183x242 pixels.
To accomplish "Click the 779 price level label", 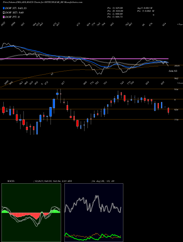I will [x=176, y=120].
